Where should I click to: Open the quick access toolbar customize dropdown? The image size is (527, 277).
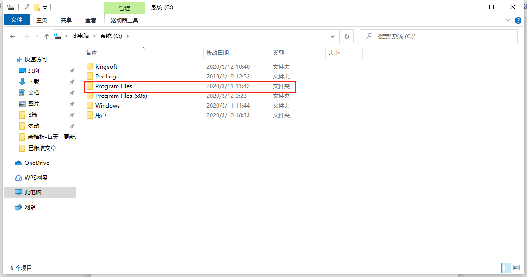45,7
